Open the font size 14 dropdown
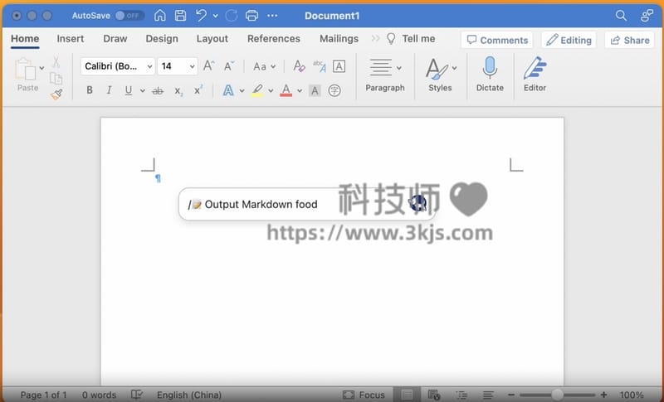The image size is (664, 402). click(178, 66)
